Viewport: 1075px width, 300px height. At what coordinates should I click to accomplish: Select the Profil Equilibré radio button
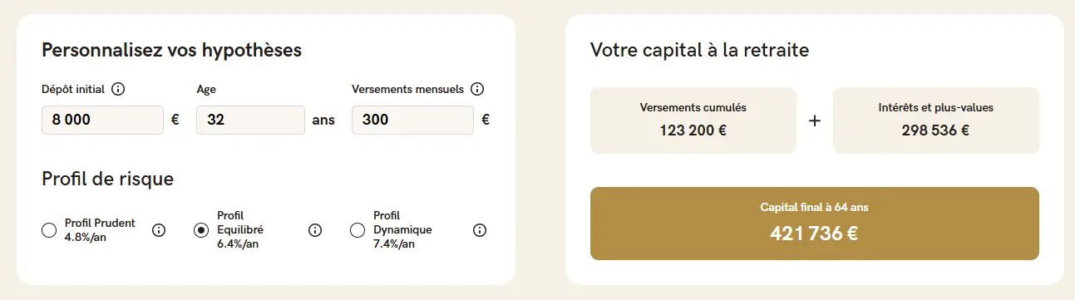click(x=201, y=230)
